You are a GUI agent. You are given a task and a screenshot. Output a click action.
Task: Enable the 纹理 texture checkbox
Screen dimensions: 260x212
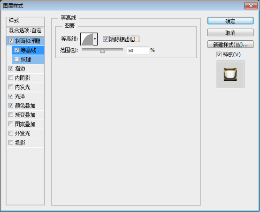point(16,59)
